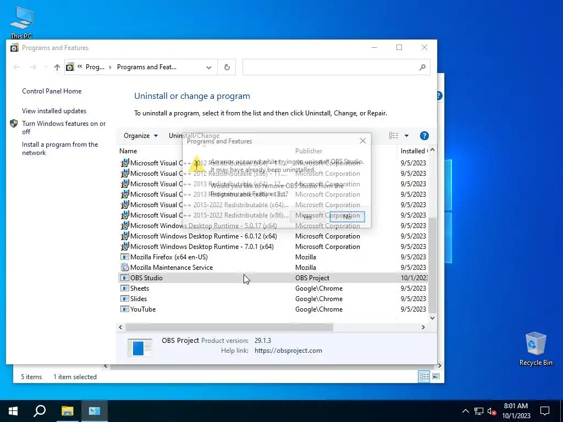Switch background window to large icons view
The image size is (563, 422).
coord(436,376)
